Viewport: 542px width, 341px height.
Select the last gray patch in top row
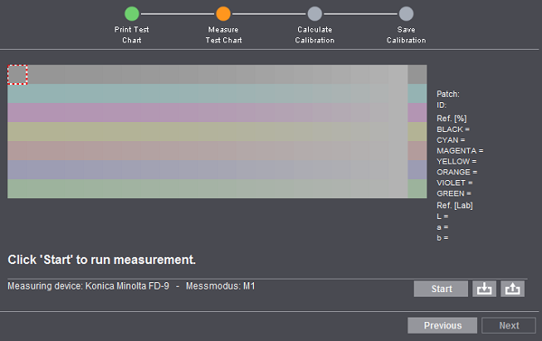tap(417, 74)
